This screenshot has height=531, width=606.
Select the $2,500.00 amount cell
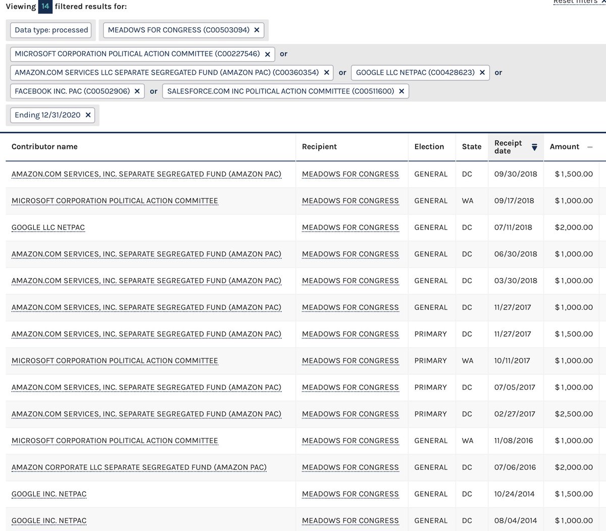574,414
